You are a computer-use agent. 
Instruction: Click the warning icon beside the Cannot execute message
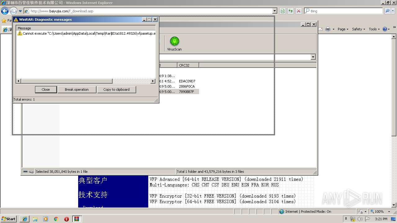(20, 33)
